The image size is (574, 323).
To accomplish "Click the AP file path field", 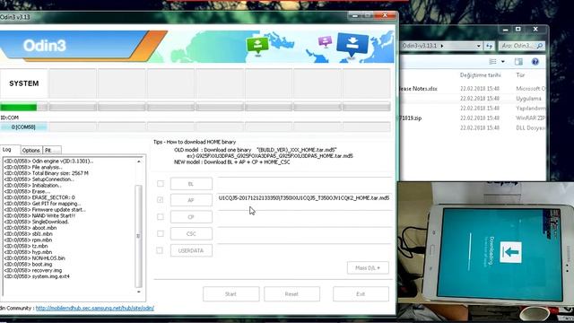I will click(304, 197).
